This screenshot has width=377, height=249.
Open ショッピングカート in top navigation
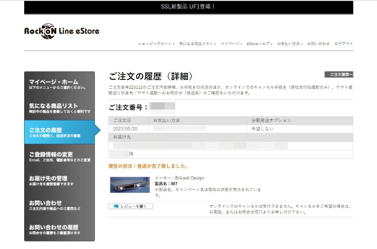pos(156,44)
